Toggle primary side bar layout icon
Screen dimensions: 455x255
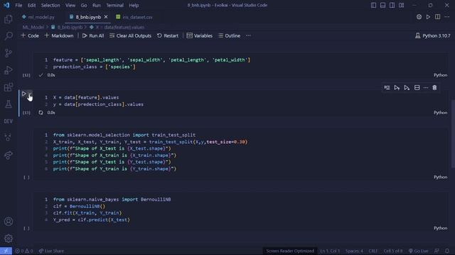373,5
